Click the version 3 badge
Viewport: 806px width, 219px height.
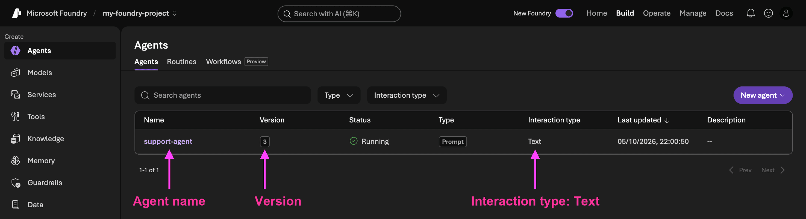pyautogui.click(x=265, y=142)
